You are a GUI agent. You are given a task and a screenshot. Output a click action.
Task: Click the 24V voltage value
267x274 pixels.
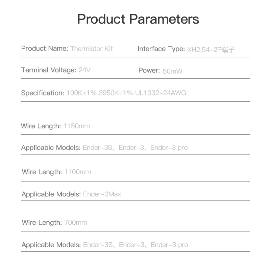(x=84, y=70)
